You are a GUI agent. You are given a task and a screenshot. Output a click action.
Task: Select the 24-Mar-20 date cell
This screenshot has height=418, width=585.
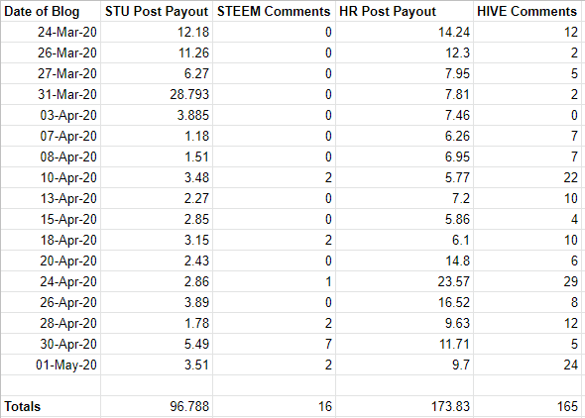click(x=51, y=32)
